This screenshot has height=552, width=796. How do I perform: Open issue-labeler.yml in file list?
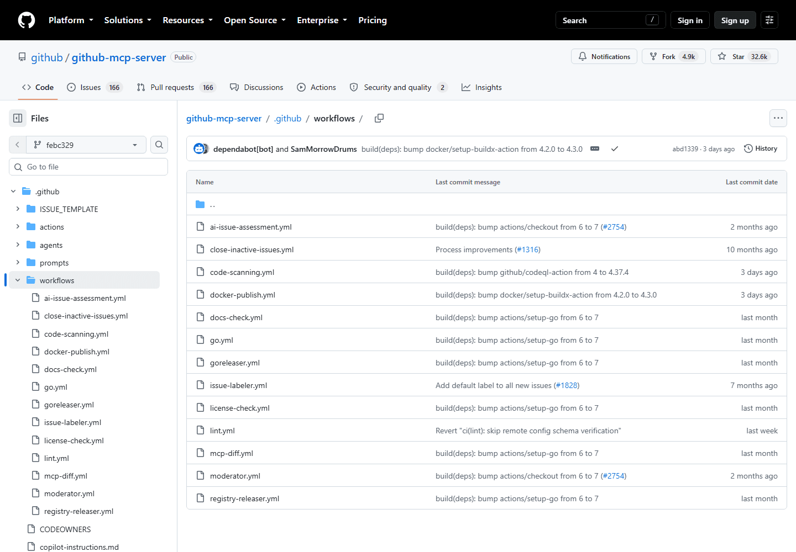(x=238, y=385)
